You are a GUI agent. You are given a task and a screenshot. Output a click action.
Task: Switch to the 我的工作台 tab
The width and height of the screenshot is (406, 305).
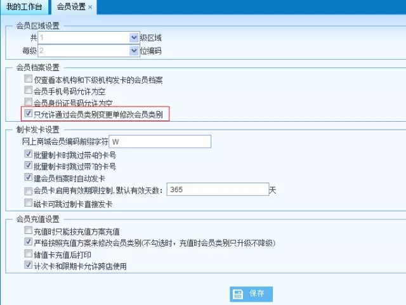(x=24, y=7)
